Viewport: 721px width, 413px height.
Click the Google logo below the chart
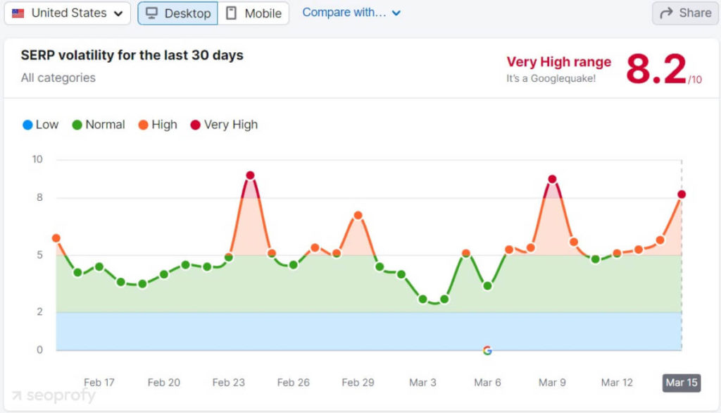click(x=487, y=349)
